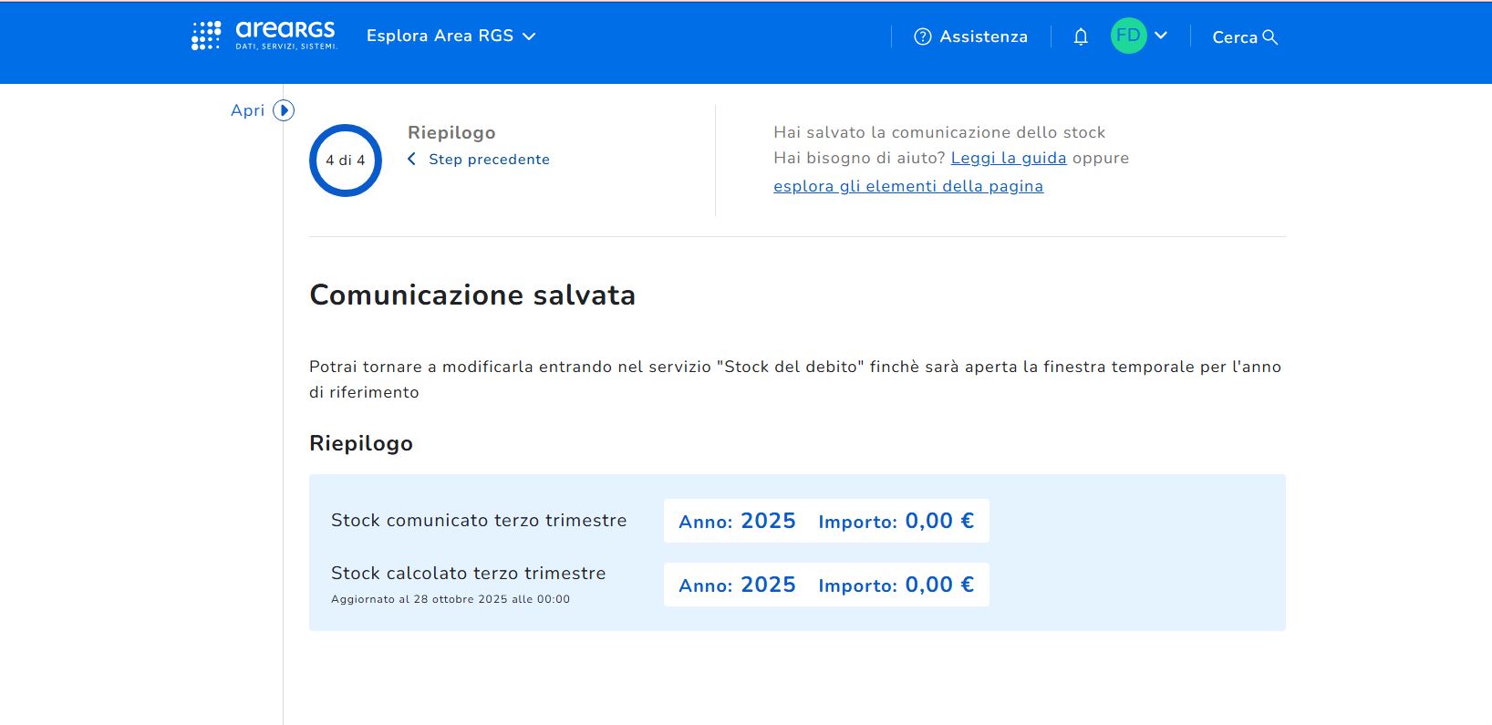
Task: Click the Comunicazione salvata heading
Action: point(472,295)
